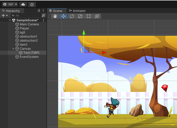Screen dimensions: 177x128
Task: Select the Hand tool
Action: click(55, 16)
